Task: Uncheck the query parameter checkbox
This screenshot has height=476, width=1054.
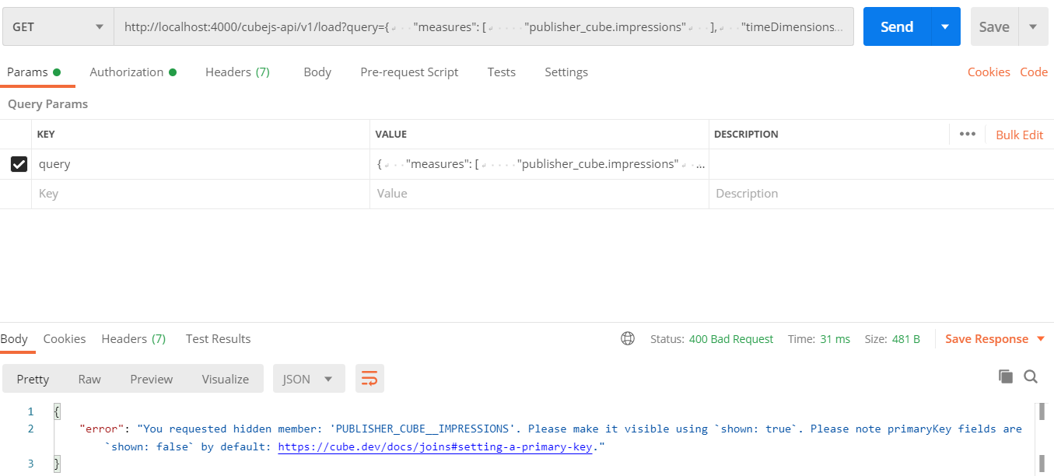Action: (19, 163)
